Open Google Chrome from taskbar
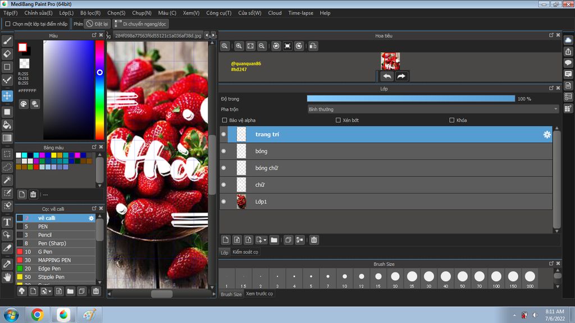Screen dimensions: 575x323 coord(37,315)
